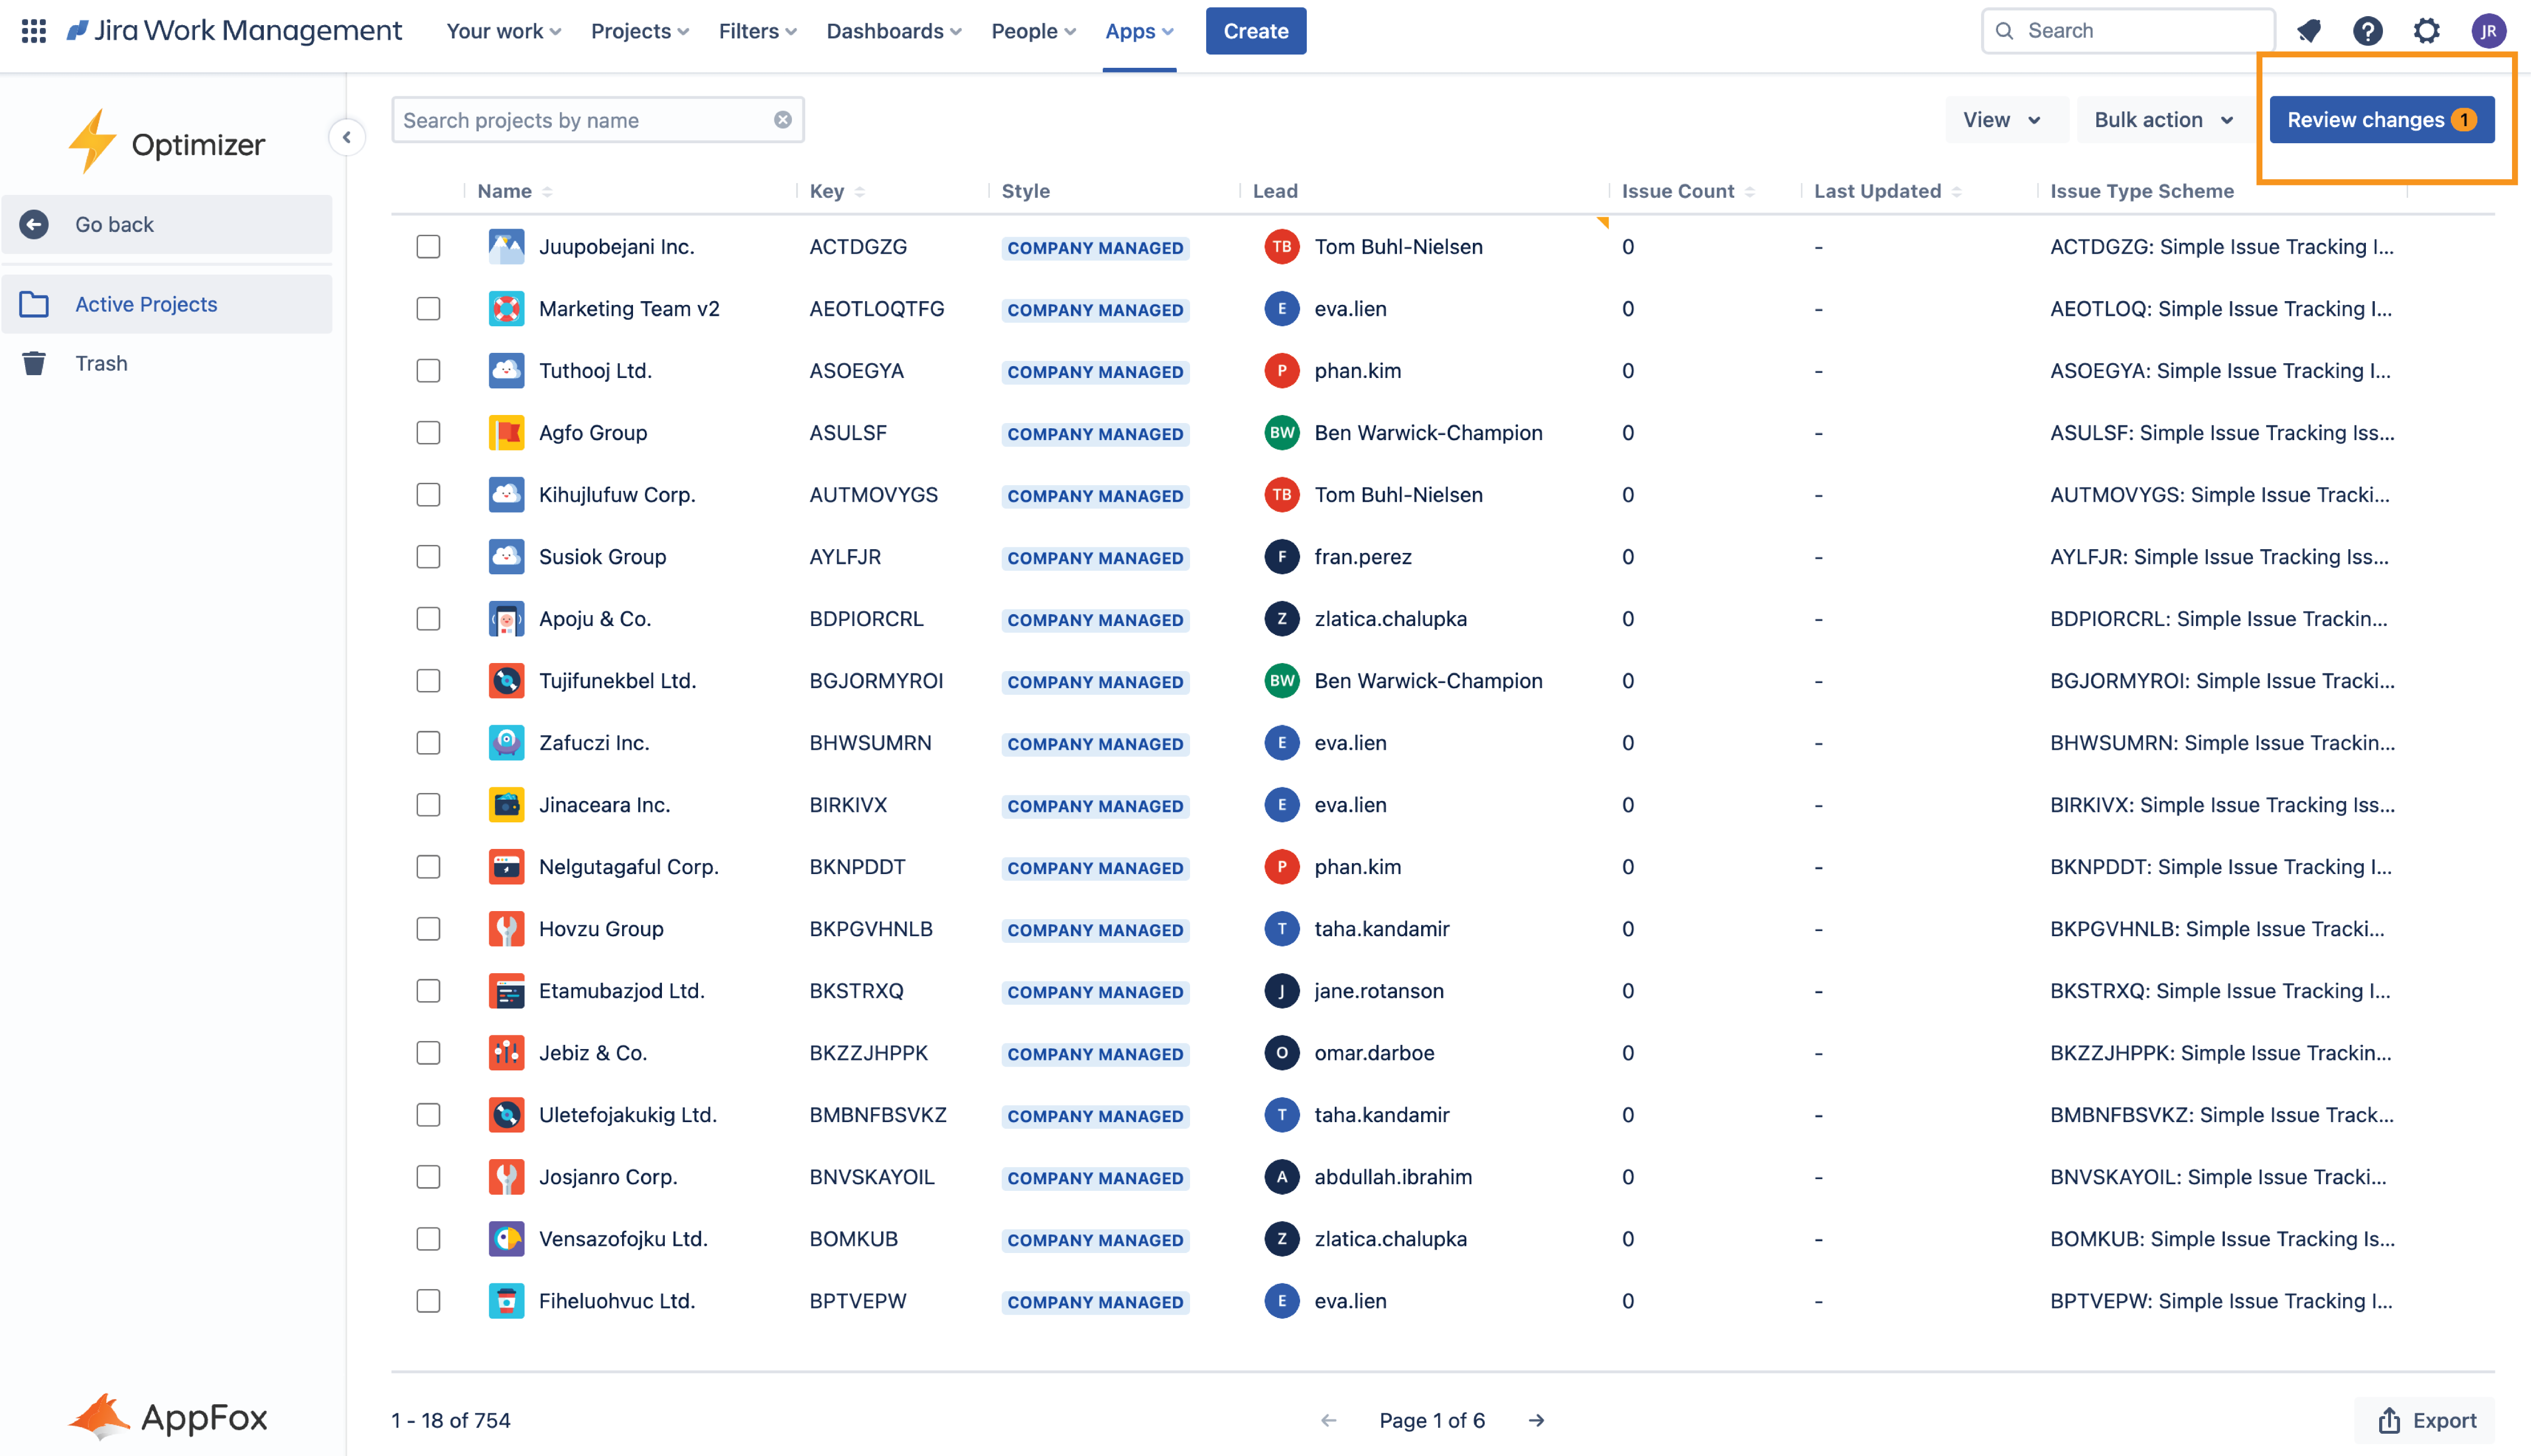
Task: Click the Go back arrow icon
Action: tap(35, 224)
